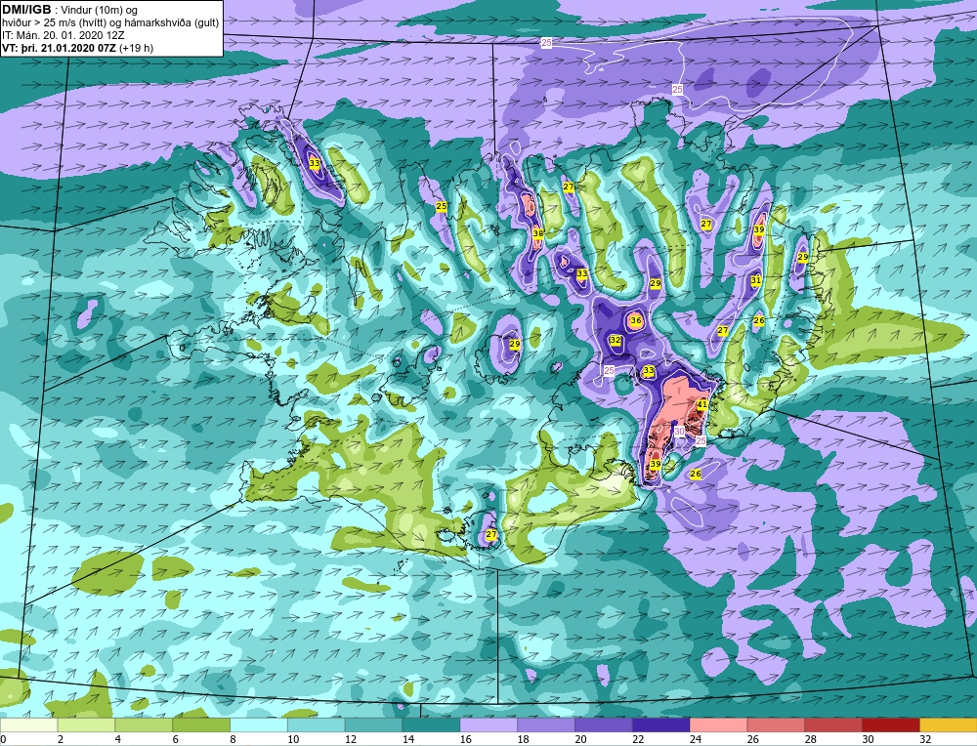
Task: Click the yellow '41' peak gust label
Action: [702, 404]
